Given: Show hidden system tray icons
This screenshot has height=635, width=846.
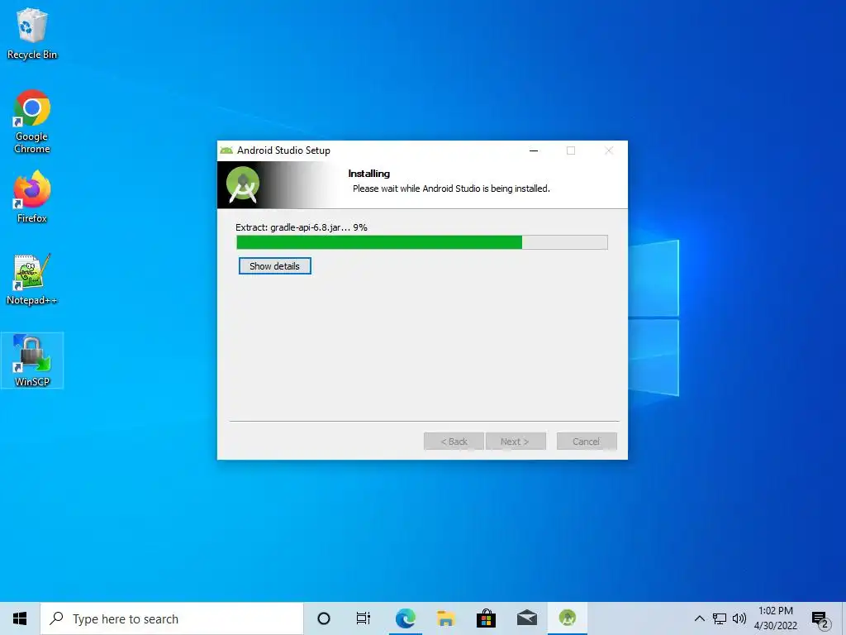Looking at the screenshot, I should click(699, 618).
